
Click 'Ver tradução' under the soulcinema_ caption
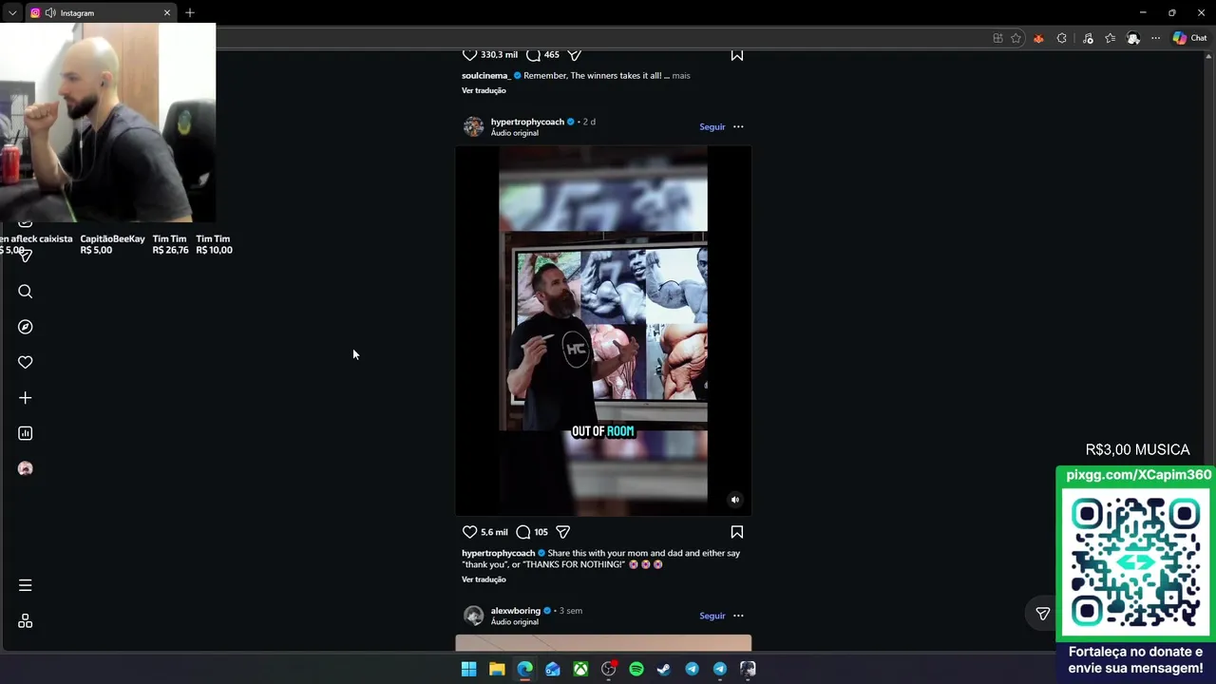[484, 90]
